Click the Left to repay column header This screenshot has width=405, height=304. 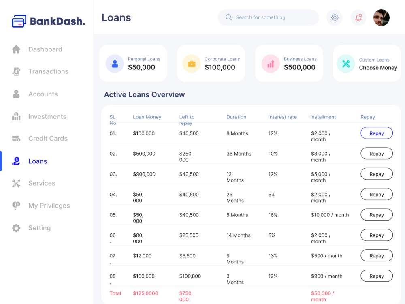click(x=187, y=120)
